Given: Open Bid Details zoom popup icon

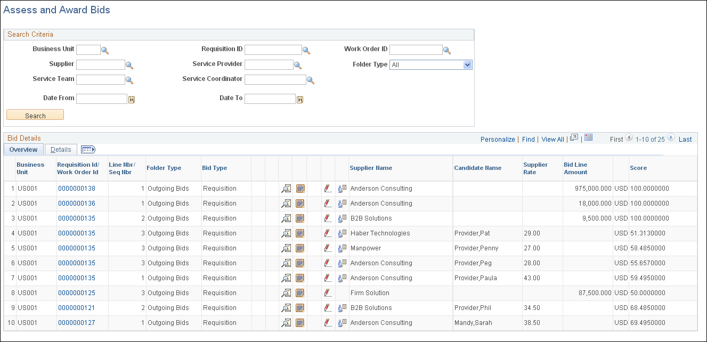Looking at the screenshot, I should (574, 137).
